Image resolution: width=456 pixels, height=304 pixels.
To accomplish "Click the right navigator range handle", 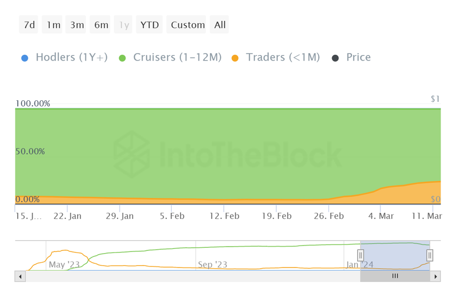I will pos(430,255).
